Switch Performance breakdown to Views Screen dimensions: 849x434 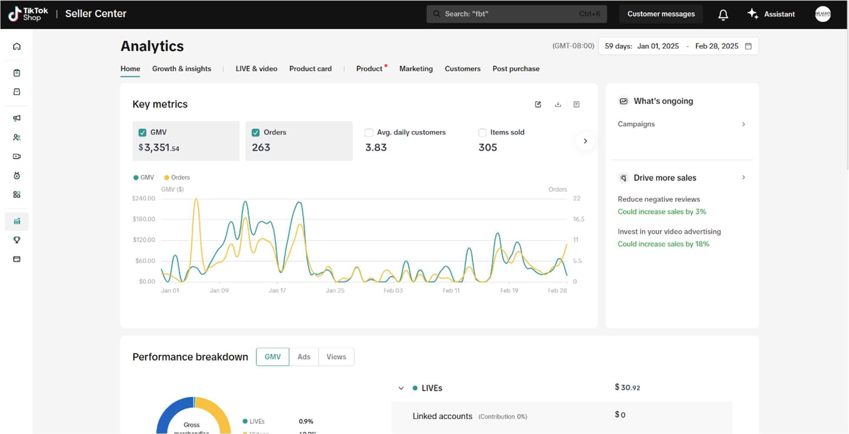point(336,357)
